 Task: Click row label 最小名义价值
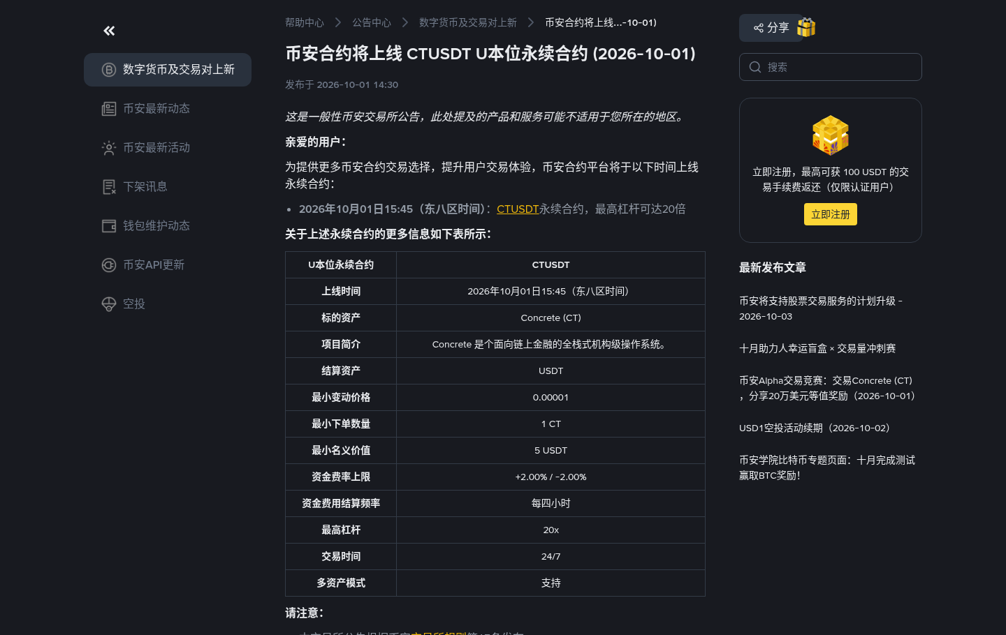tap(341, 450)
